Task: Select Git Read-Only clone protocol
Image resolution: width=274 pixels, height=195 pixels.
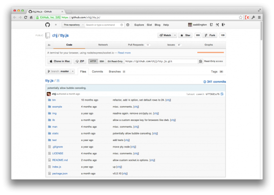Action: tap(115, 61)
